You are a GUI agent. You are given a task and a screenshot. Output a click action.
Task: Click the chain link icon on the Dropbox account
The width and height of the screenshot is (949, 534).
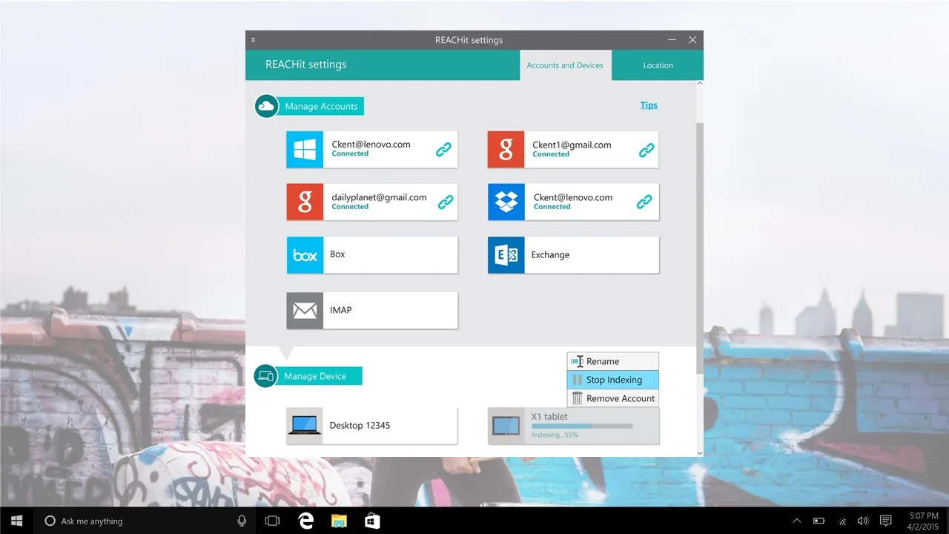[644, 202]
